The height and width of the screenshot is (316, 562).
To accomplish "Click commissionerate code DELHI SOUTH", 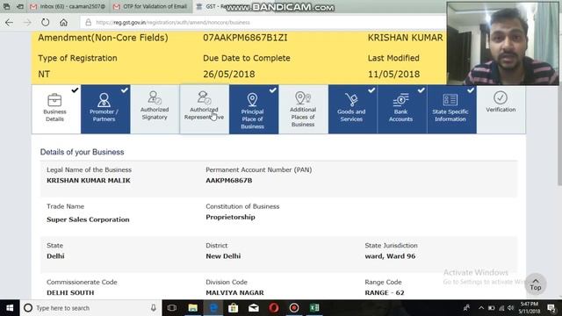I will pos(70,292).
